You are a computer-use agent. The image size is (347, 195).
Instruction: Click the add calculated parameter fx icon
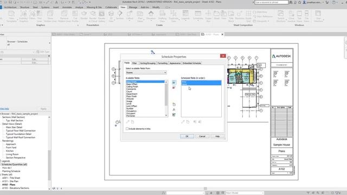(174, 109)
